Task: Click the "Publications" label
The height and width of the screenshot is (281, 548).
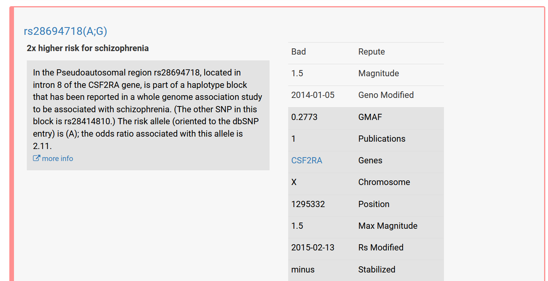Action: (381, 139)
